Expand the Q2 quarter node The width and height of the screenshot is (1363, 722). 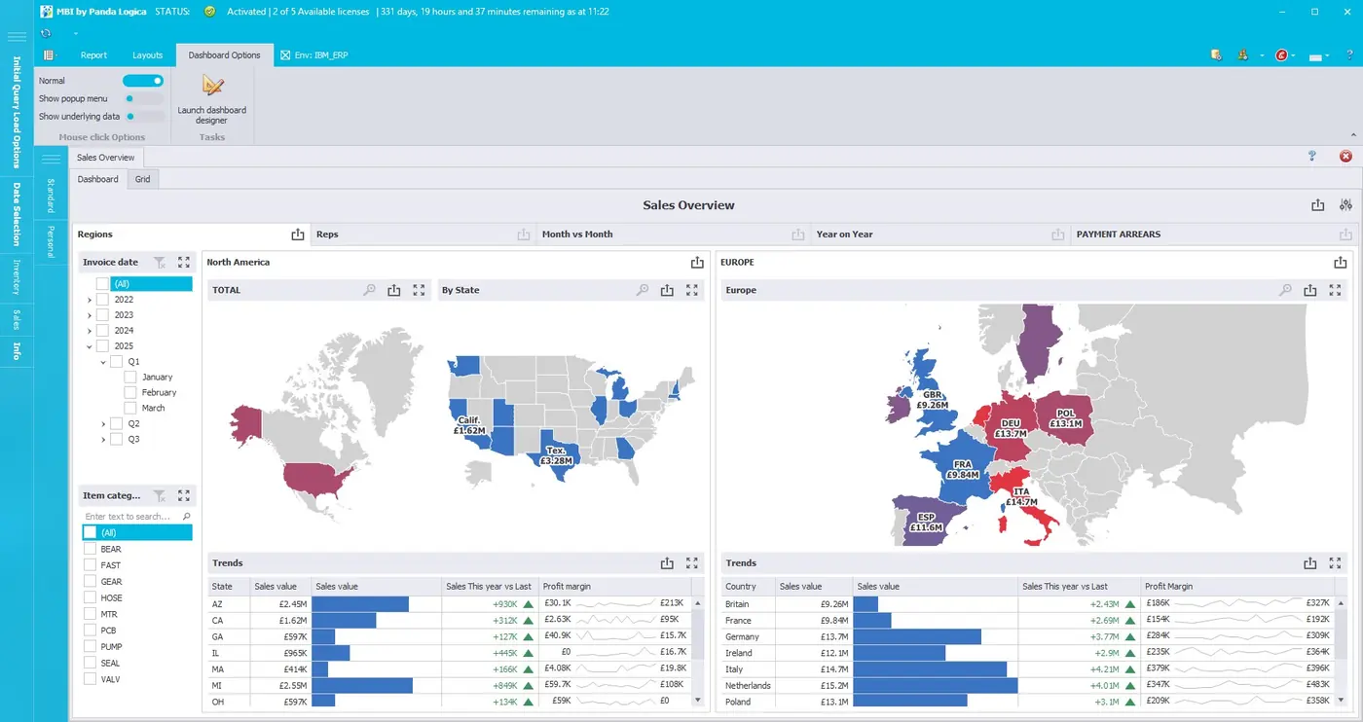103,424
